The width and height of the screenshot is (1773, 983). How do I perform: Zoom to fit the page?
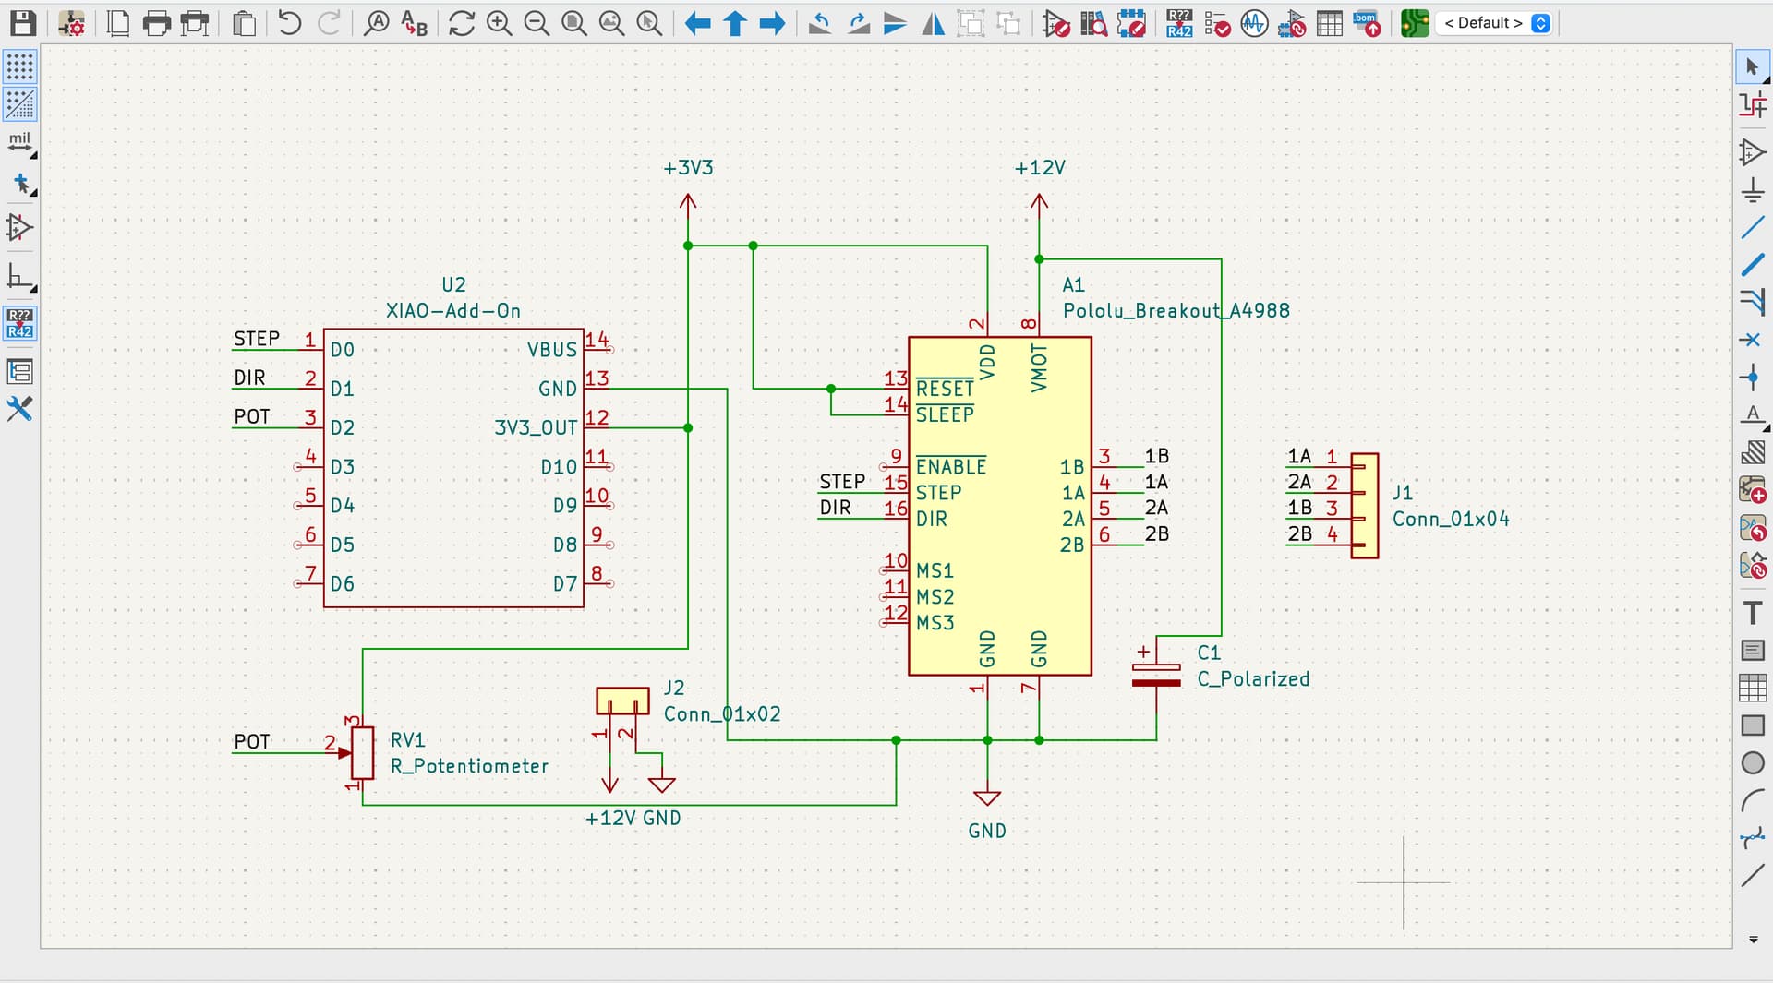[574, 23]
